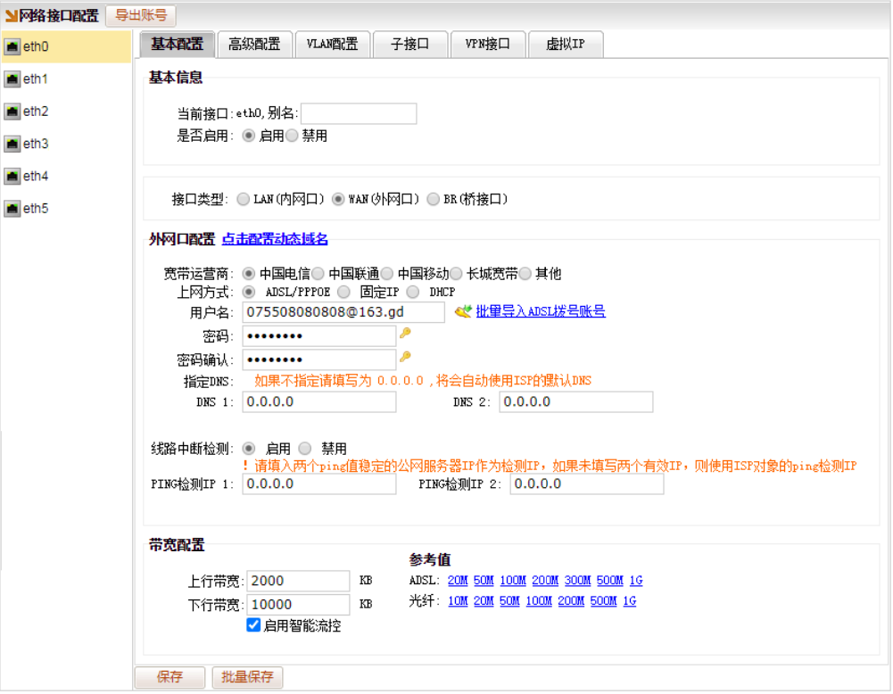The height and width of the screenshot is (694, 893).
Task: Open the VLAN配置 tab
Action: pyautogui.click(x=332, y=45)
